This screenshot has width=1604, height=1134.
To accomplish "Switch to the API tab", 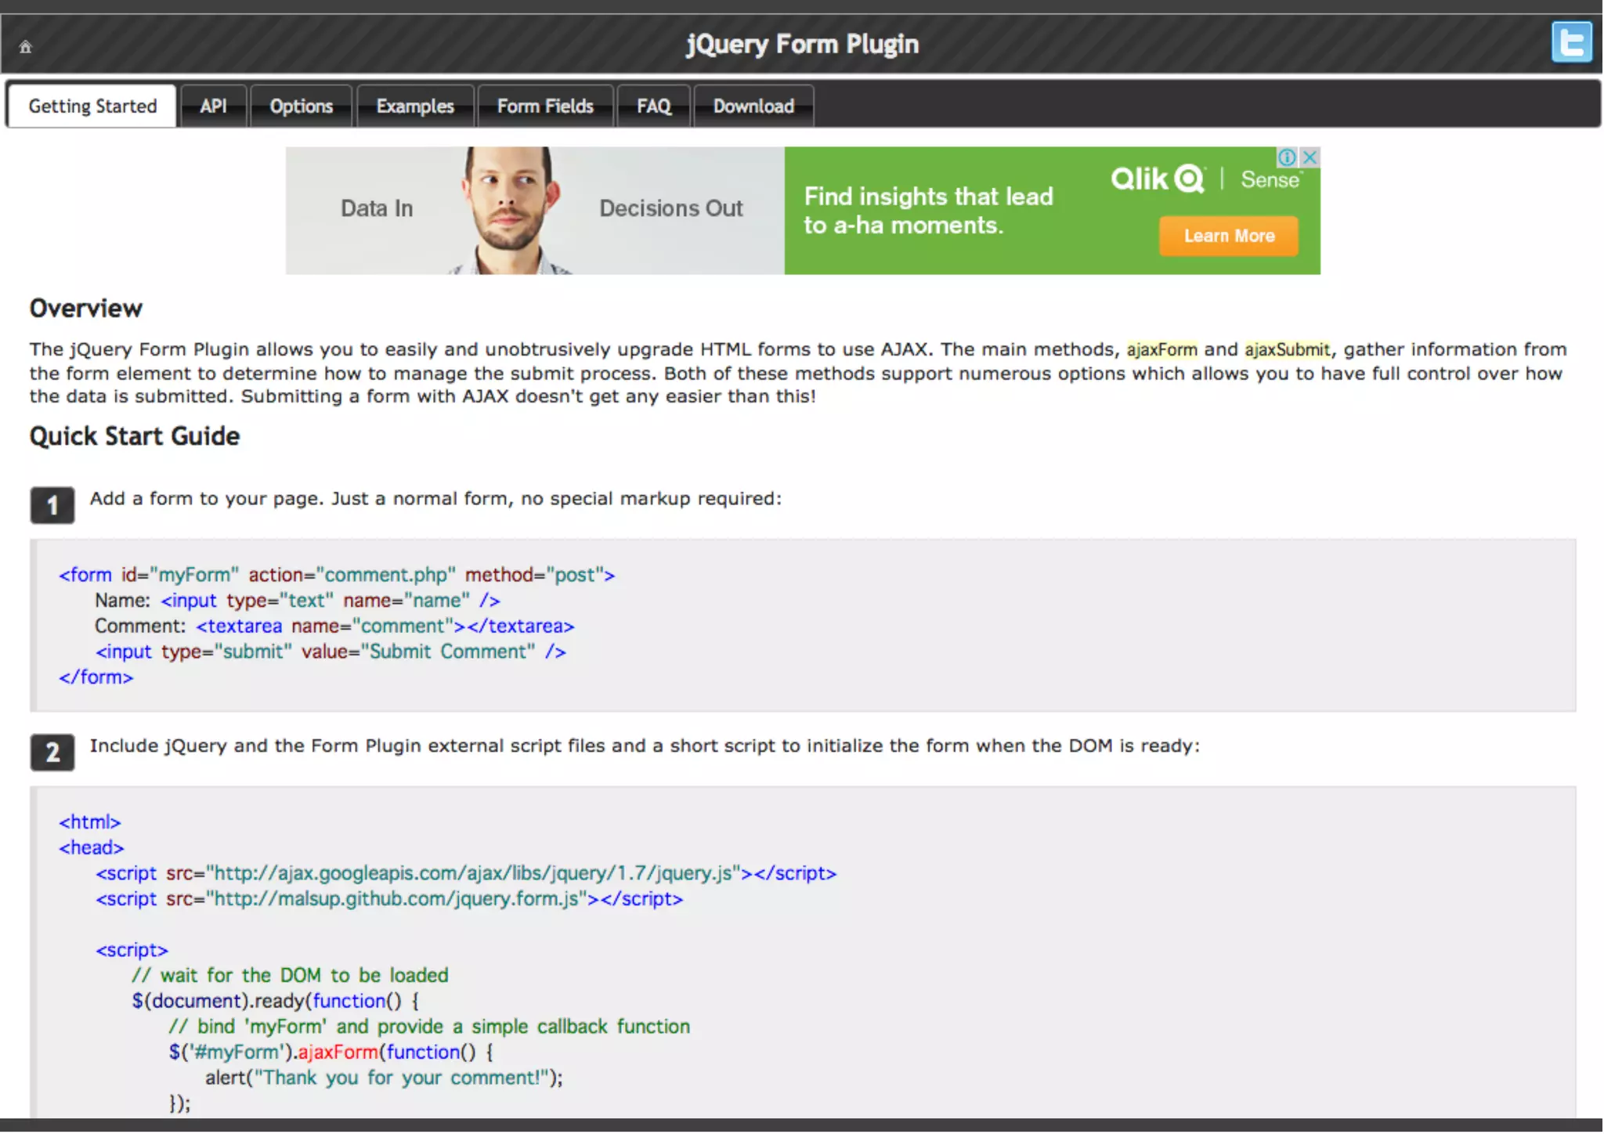I will coord(213,107).
